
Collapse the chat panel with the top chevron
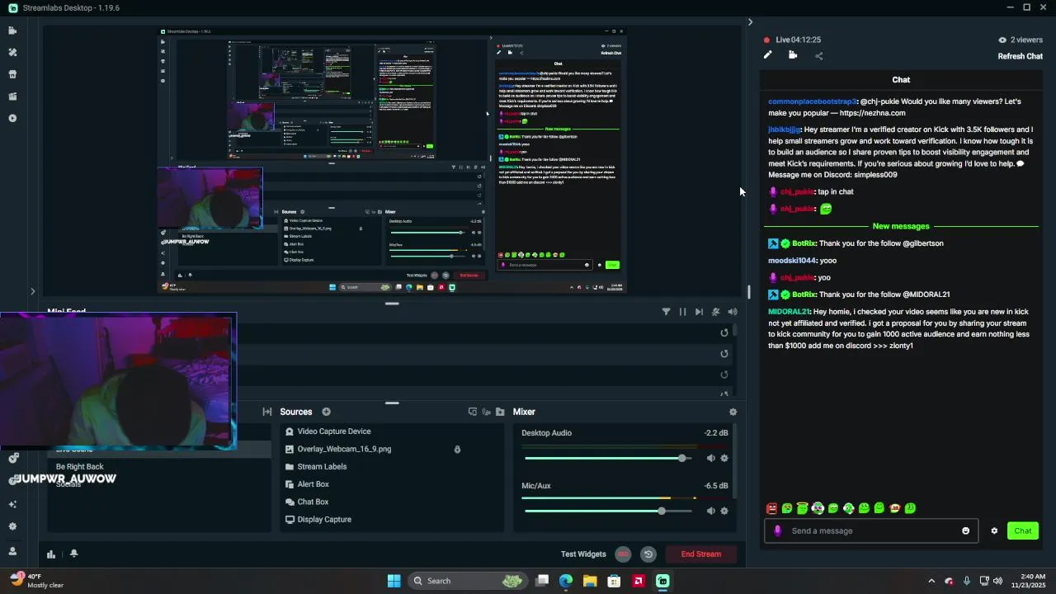click(x=750, y=22)
